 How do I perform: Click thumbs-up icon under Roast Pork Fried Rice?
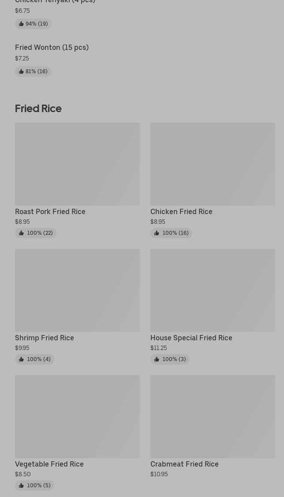(21, 233)
